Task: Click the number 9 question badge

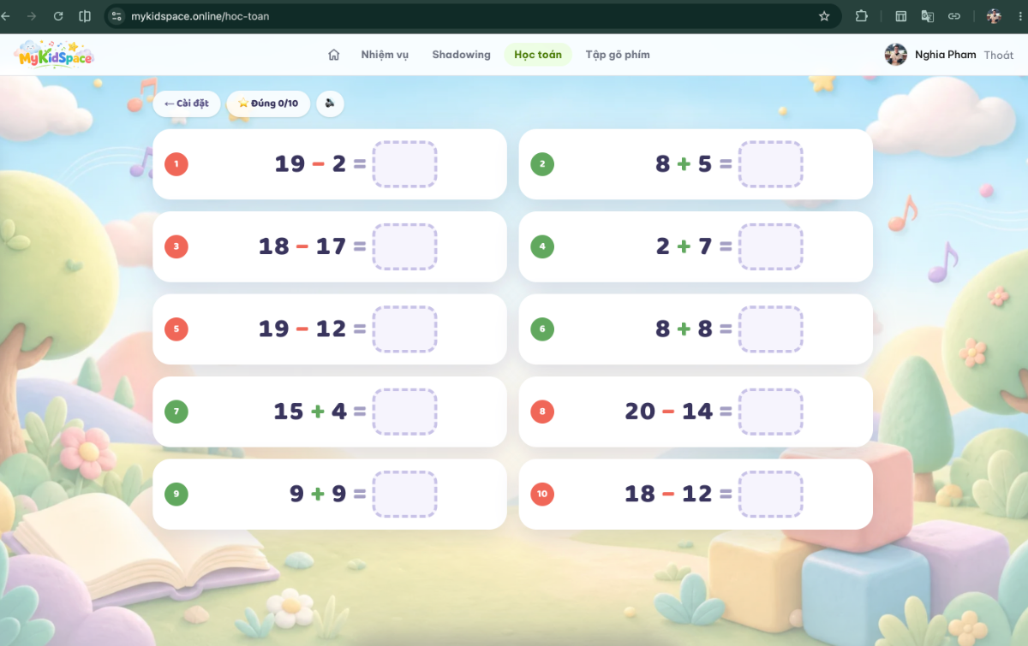Action: (x=176, y=494)
